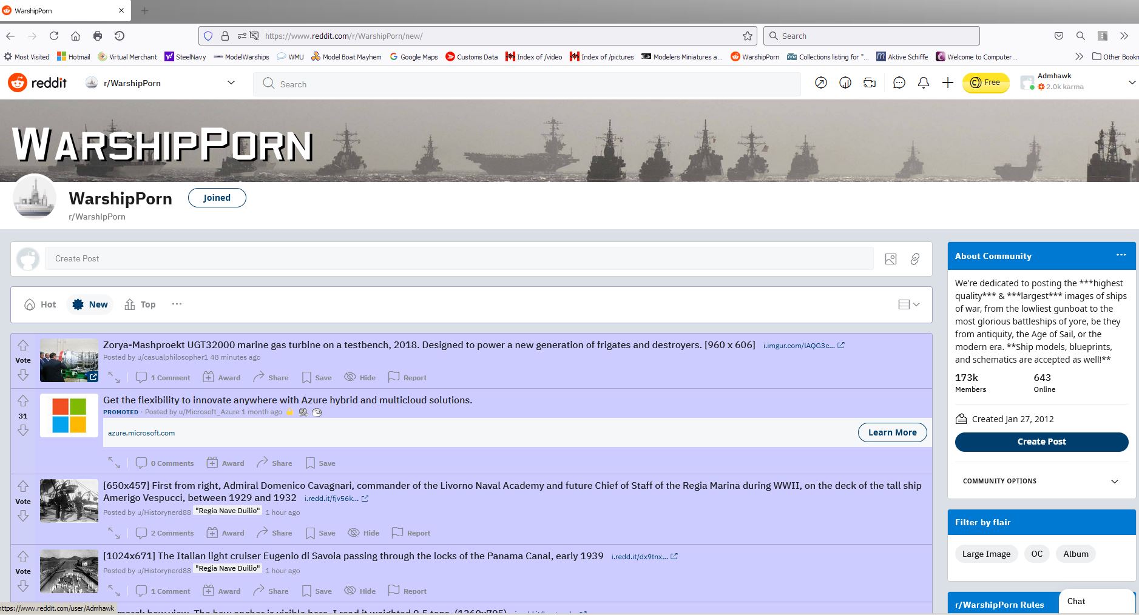Click the Reddit search field
Image resolution: width=1139 pixels, height=615 pixels.
pyautogui.click(x=527, y=84)
